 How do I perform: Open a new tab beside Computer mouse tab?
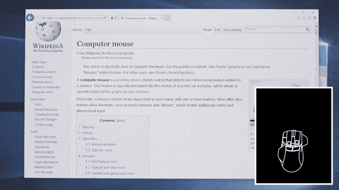(167, 18)
